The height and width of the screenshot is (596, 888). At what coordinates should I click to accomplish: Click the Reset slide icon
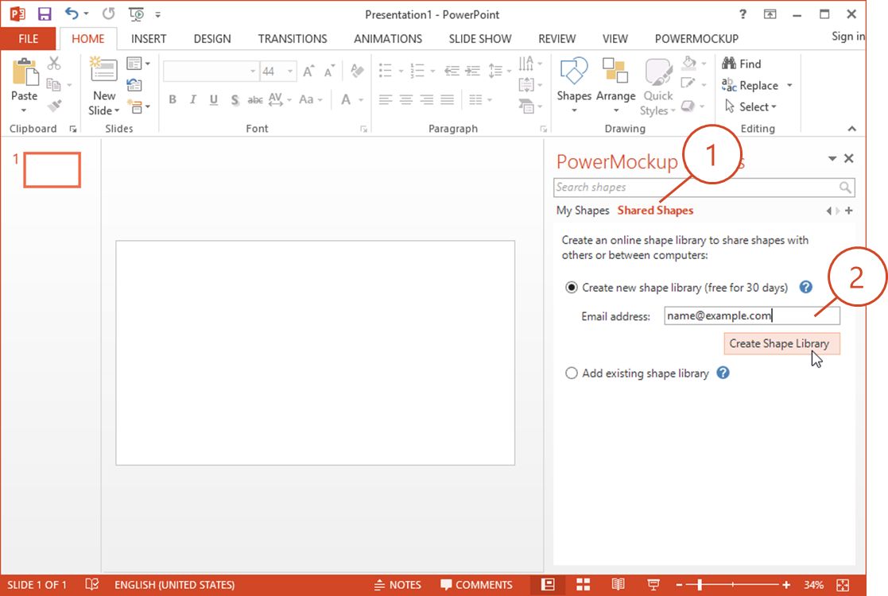[x=134, y=85]
